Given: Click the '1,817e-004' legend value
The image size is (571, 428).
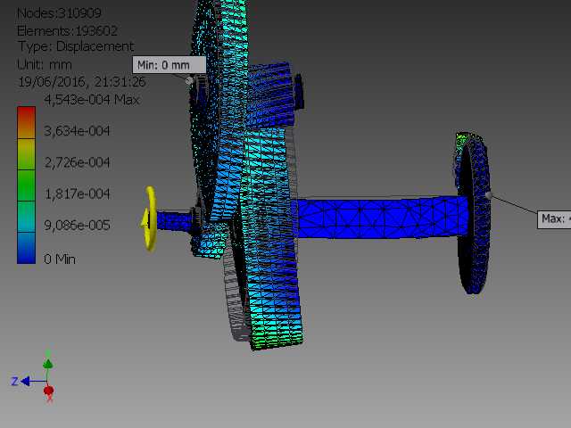Looking at the screenshot, I should point(77,193).
